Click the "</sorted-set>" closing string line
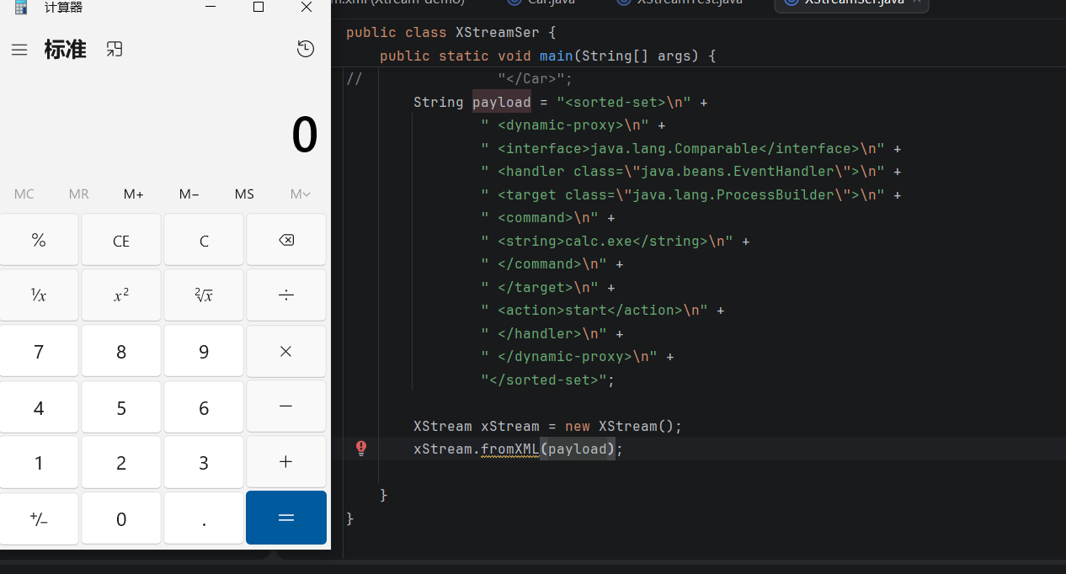This screenshot has height=574, width=1066. (547, 380)
